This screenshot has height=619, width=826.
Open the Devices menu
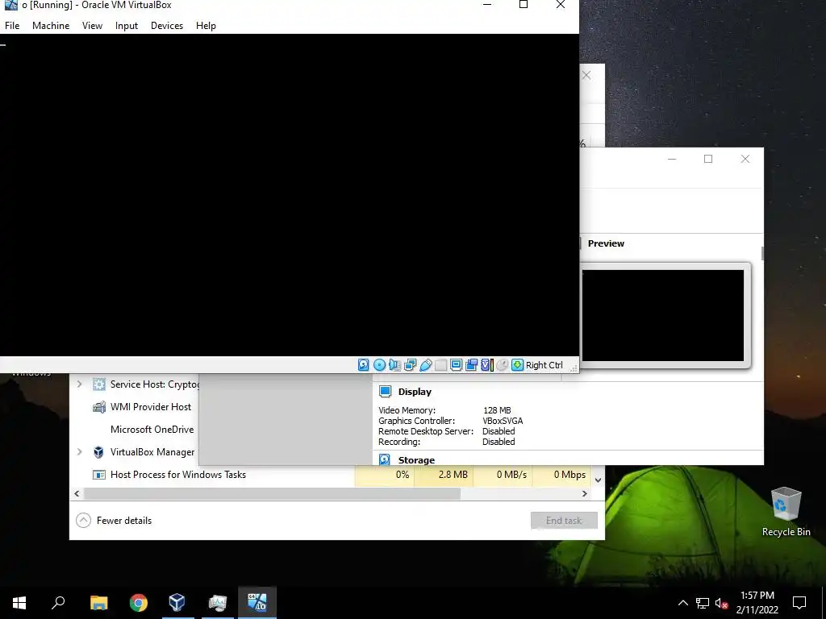coord(167,25)
